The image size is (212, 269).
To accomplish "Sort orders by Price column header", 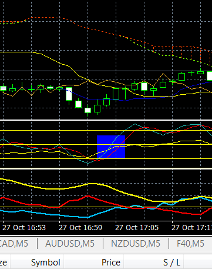I will click(111, 263).
